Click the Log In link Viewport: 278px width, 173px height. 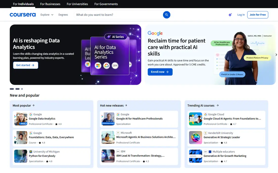(x=241, y=15)
